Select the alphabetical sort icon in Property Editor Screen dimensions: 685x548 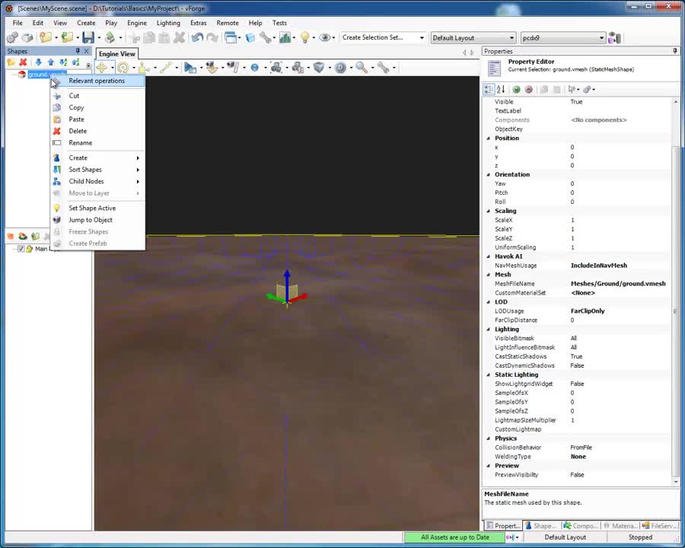500,89
